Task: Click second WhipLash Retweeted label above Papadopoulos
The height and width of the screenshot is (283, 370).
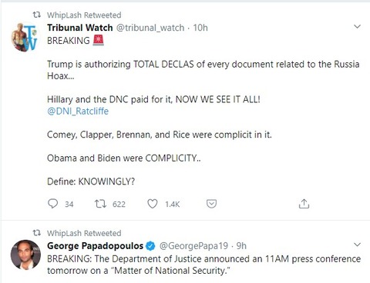Action: (x=84, y=233)
